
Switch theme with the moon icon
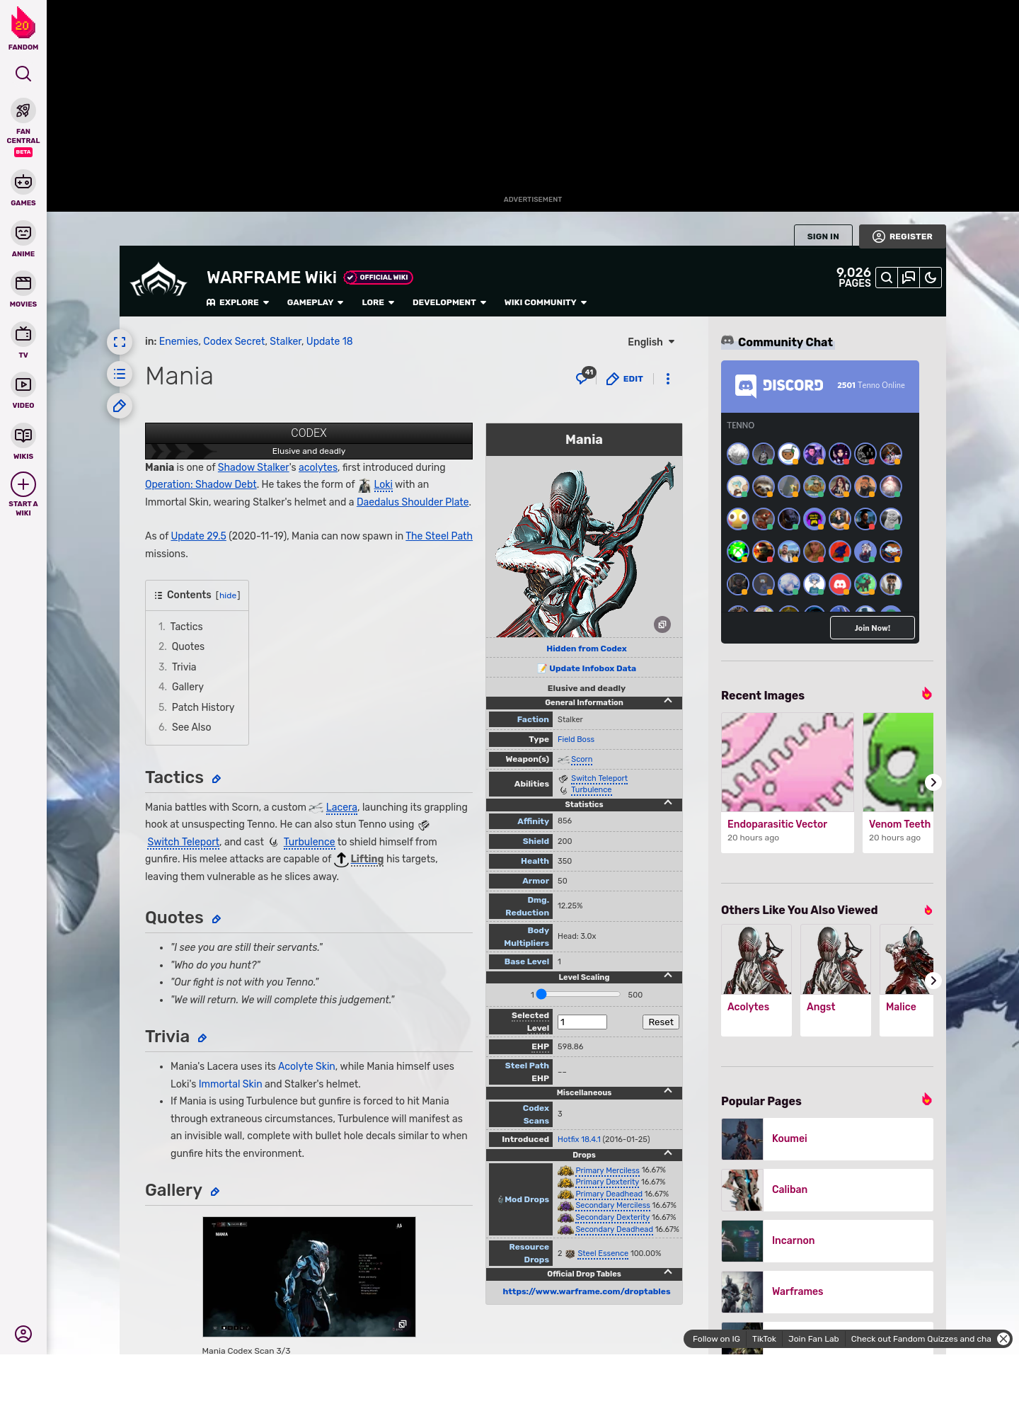tap(931, 278)
